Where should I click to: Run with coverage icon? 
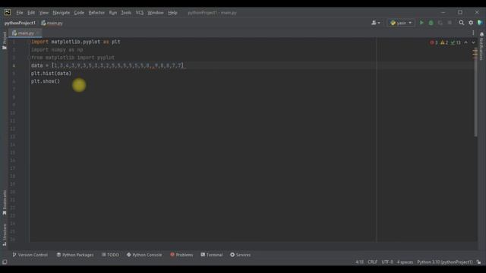click(x=440, y=23)
